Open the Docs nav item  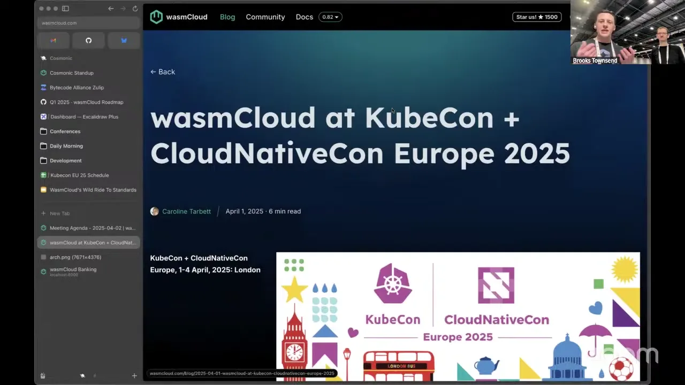click(x=305, y=17)
